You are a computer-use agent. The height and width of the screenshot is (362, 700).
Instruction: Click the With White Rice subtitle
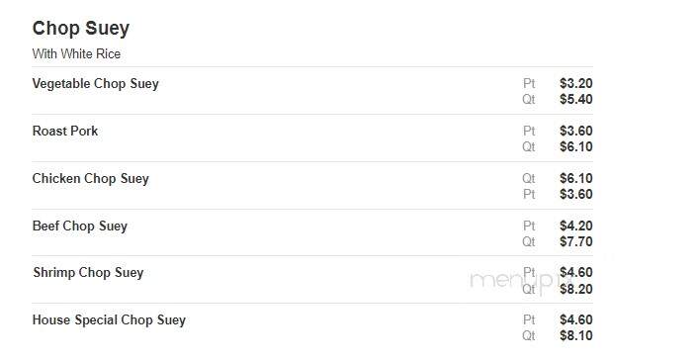76,54
